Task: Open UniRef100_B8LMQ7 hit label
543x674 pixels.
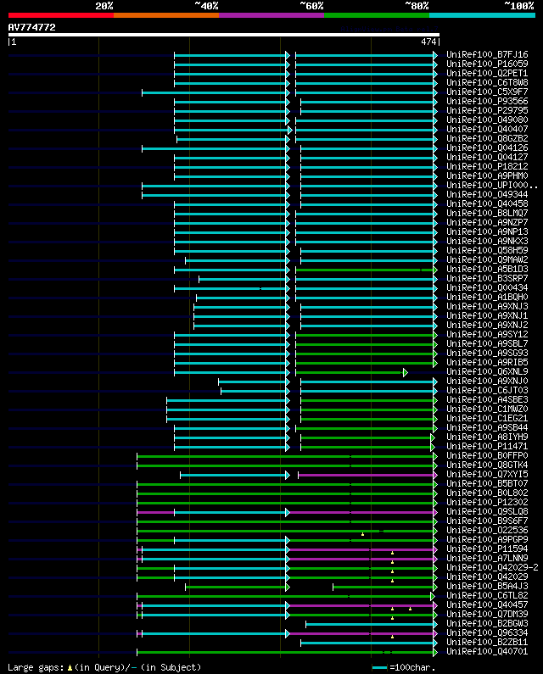Action: [x=487, y=213]
